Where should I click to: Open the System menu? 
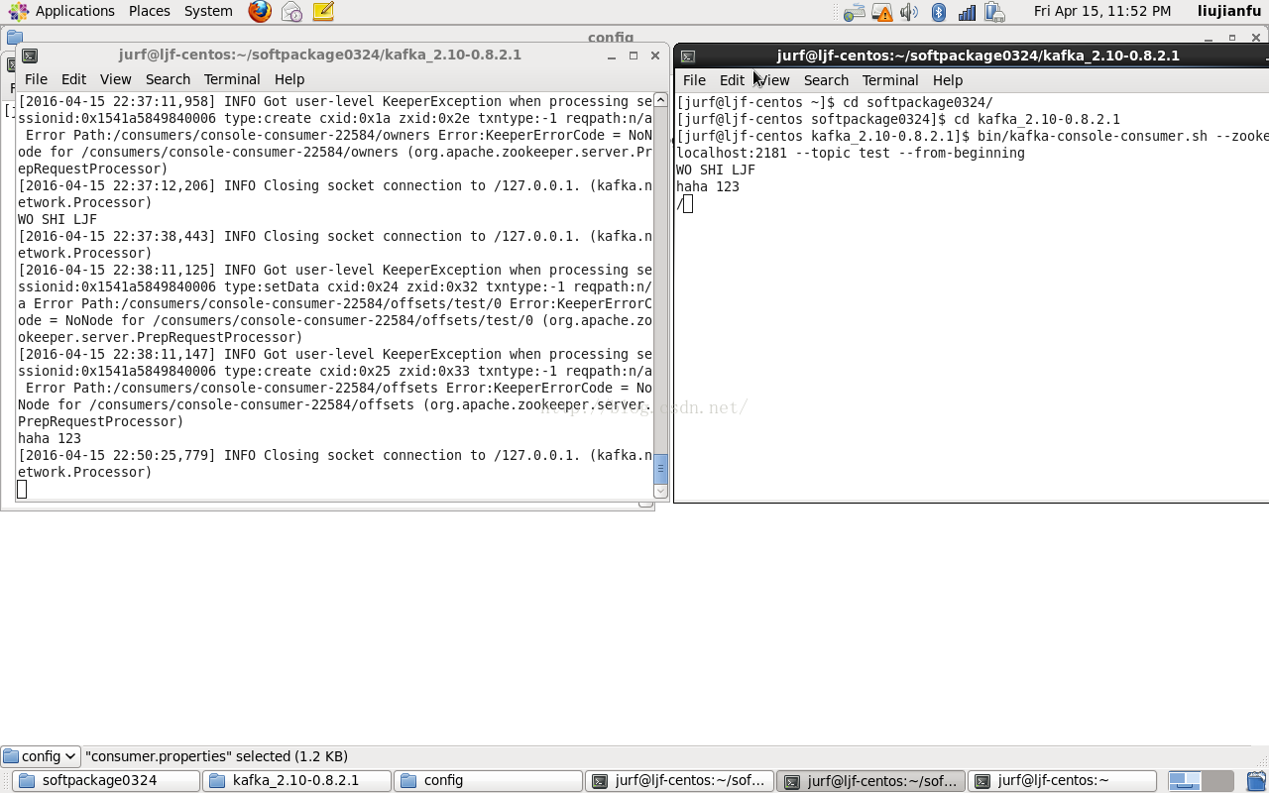coord(208,11)
